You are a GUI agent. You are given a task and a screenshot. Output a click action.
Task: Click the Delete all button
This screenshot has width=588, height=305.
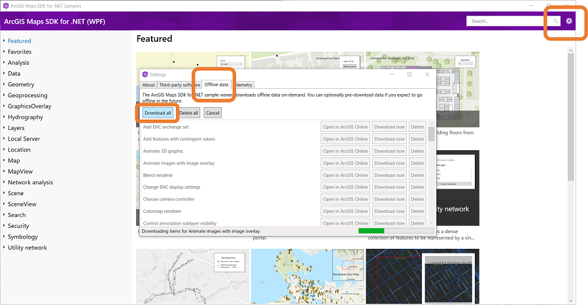point(188,112)
